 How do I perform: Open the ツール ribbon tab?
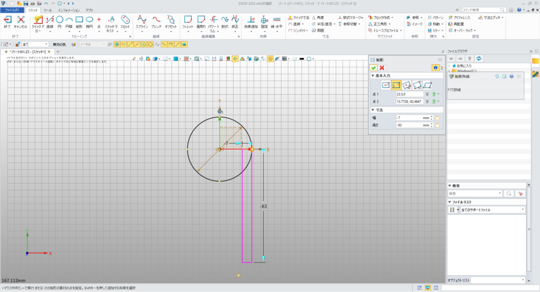pos(47,10)
